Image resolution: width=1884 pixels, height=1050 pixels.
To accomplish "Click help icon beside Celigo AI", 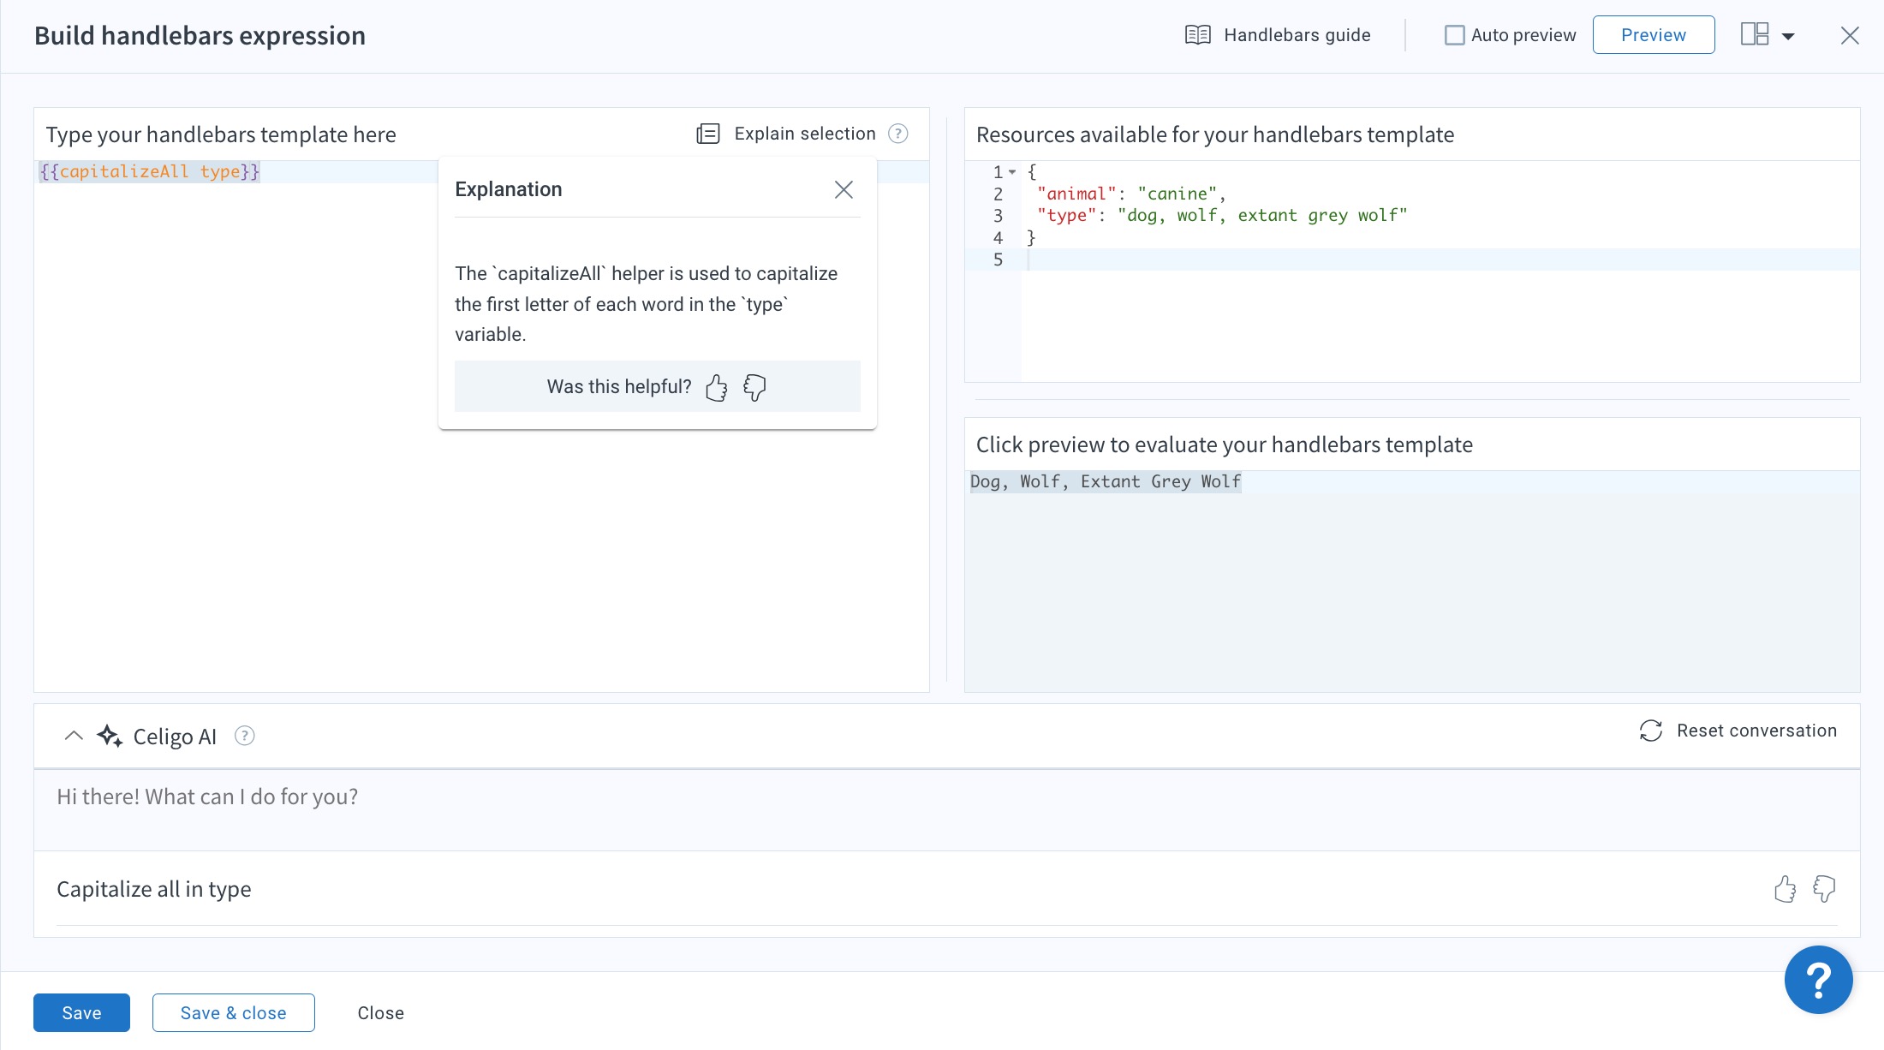I will [x=245, y=736].
